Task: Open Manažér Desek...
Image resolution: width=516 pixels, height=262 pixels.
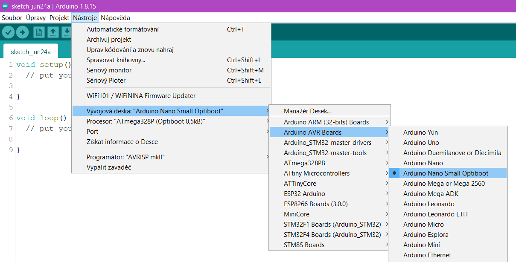Action: tap(329, 111)
